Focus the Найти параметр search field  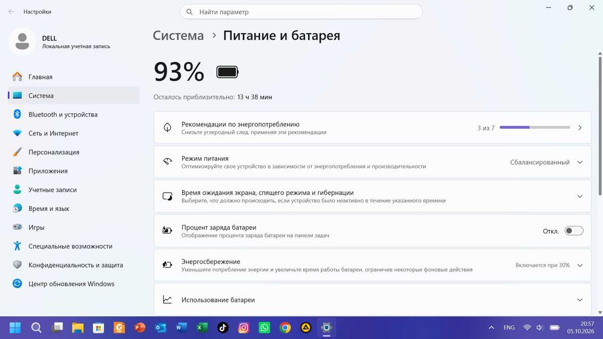(301, 12)
